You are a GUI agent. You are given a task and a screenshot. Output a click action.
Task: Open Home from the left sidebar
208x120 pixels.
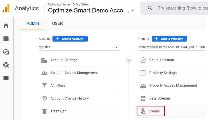pos(6,26)
